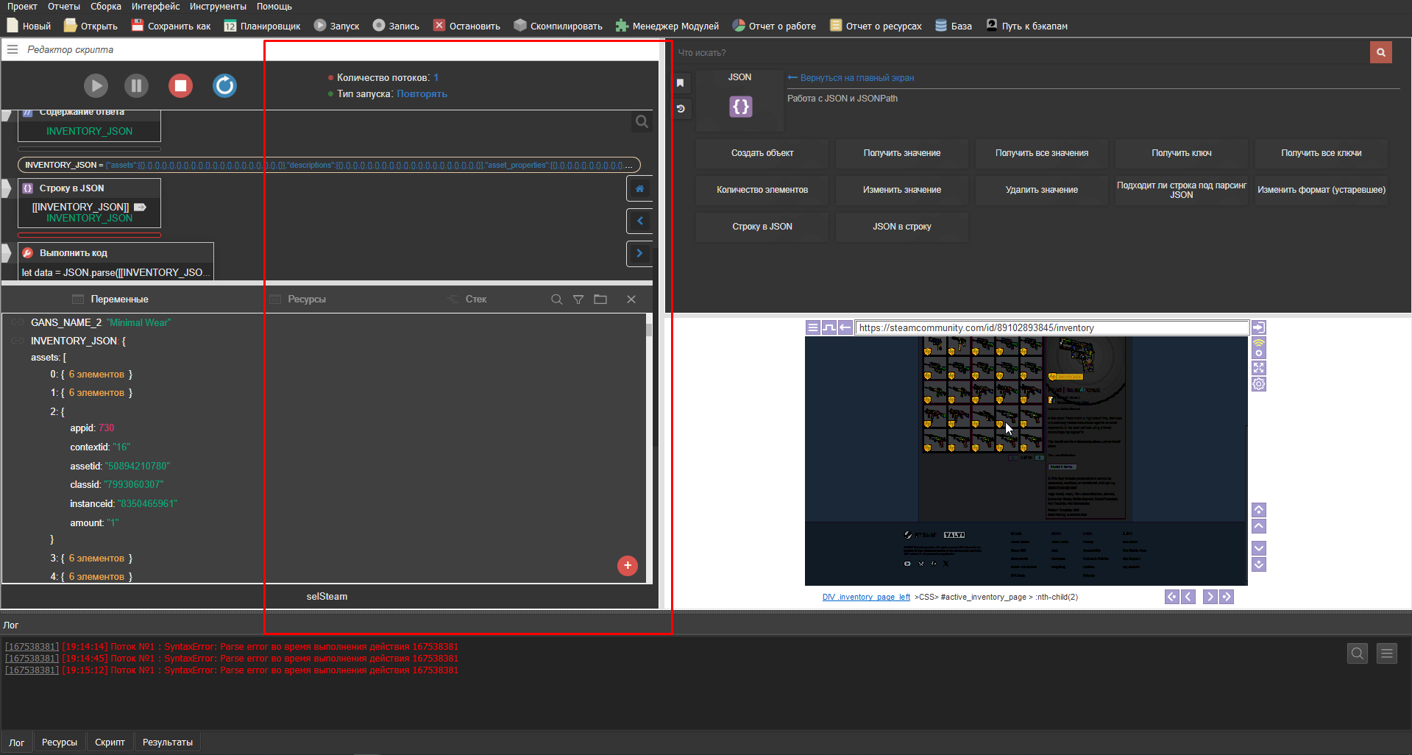Image resolution: width=1412 pixels, height=755 pixels.
Task: Switch to the Результаты tab
Action: tap(167, 742)
